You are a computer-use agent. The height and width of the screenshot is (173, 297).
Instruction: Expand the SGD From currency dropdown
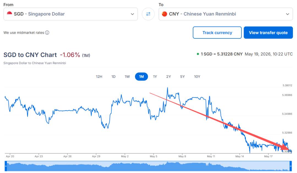click(x=132, y=14)
